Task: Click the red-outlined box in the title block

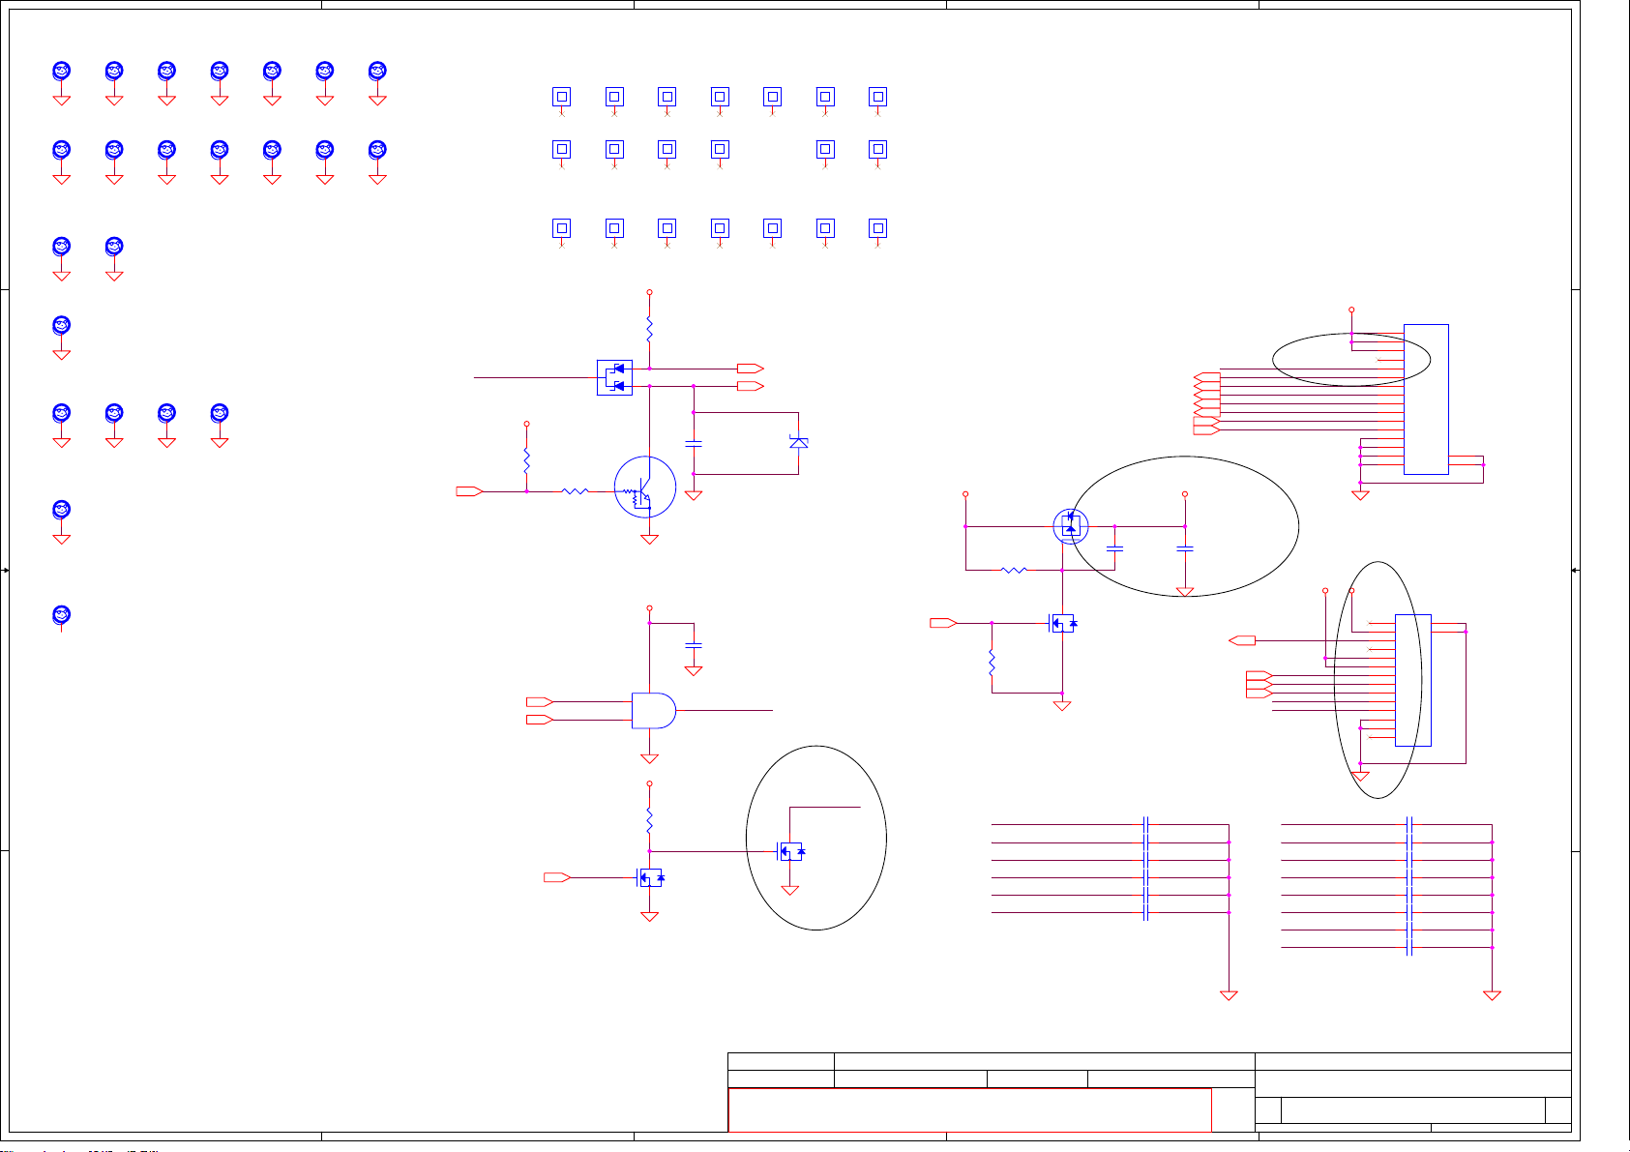Action: [x=969, y=1109]
